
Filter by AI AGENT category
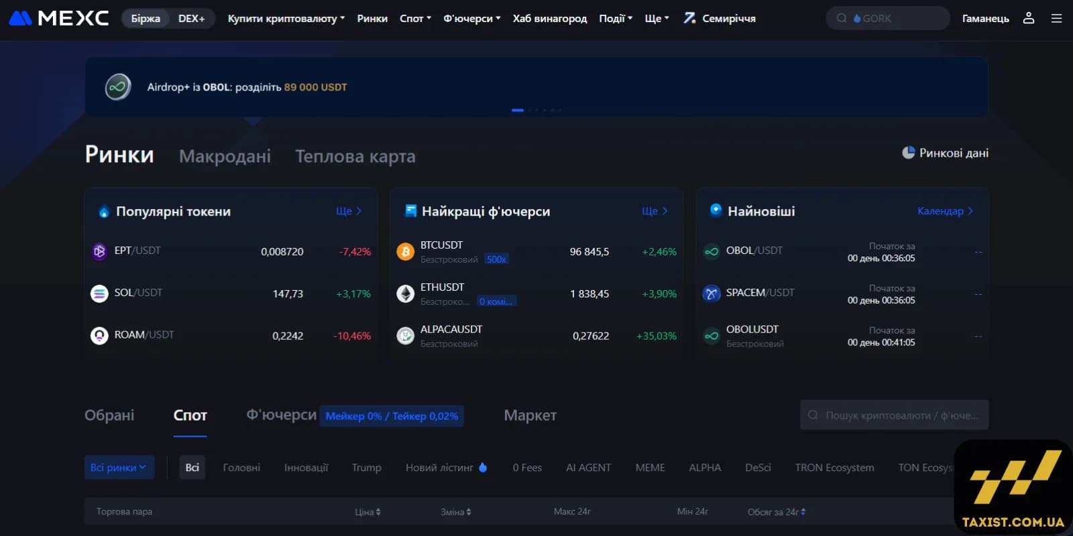(588, 468)
